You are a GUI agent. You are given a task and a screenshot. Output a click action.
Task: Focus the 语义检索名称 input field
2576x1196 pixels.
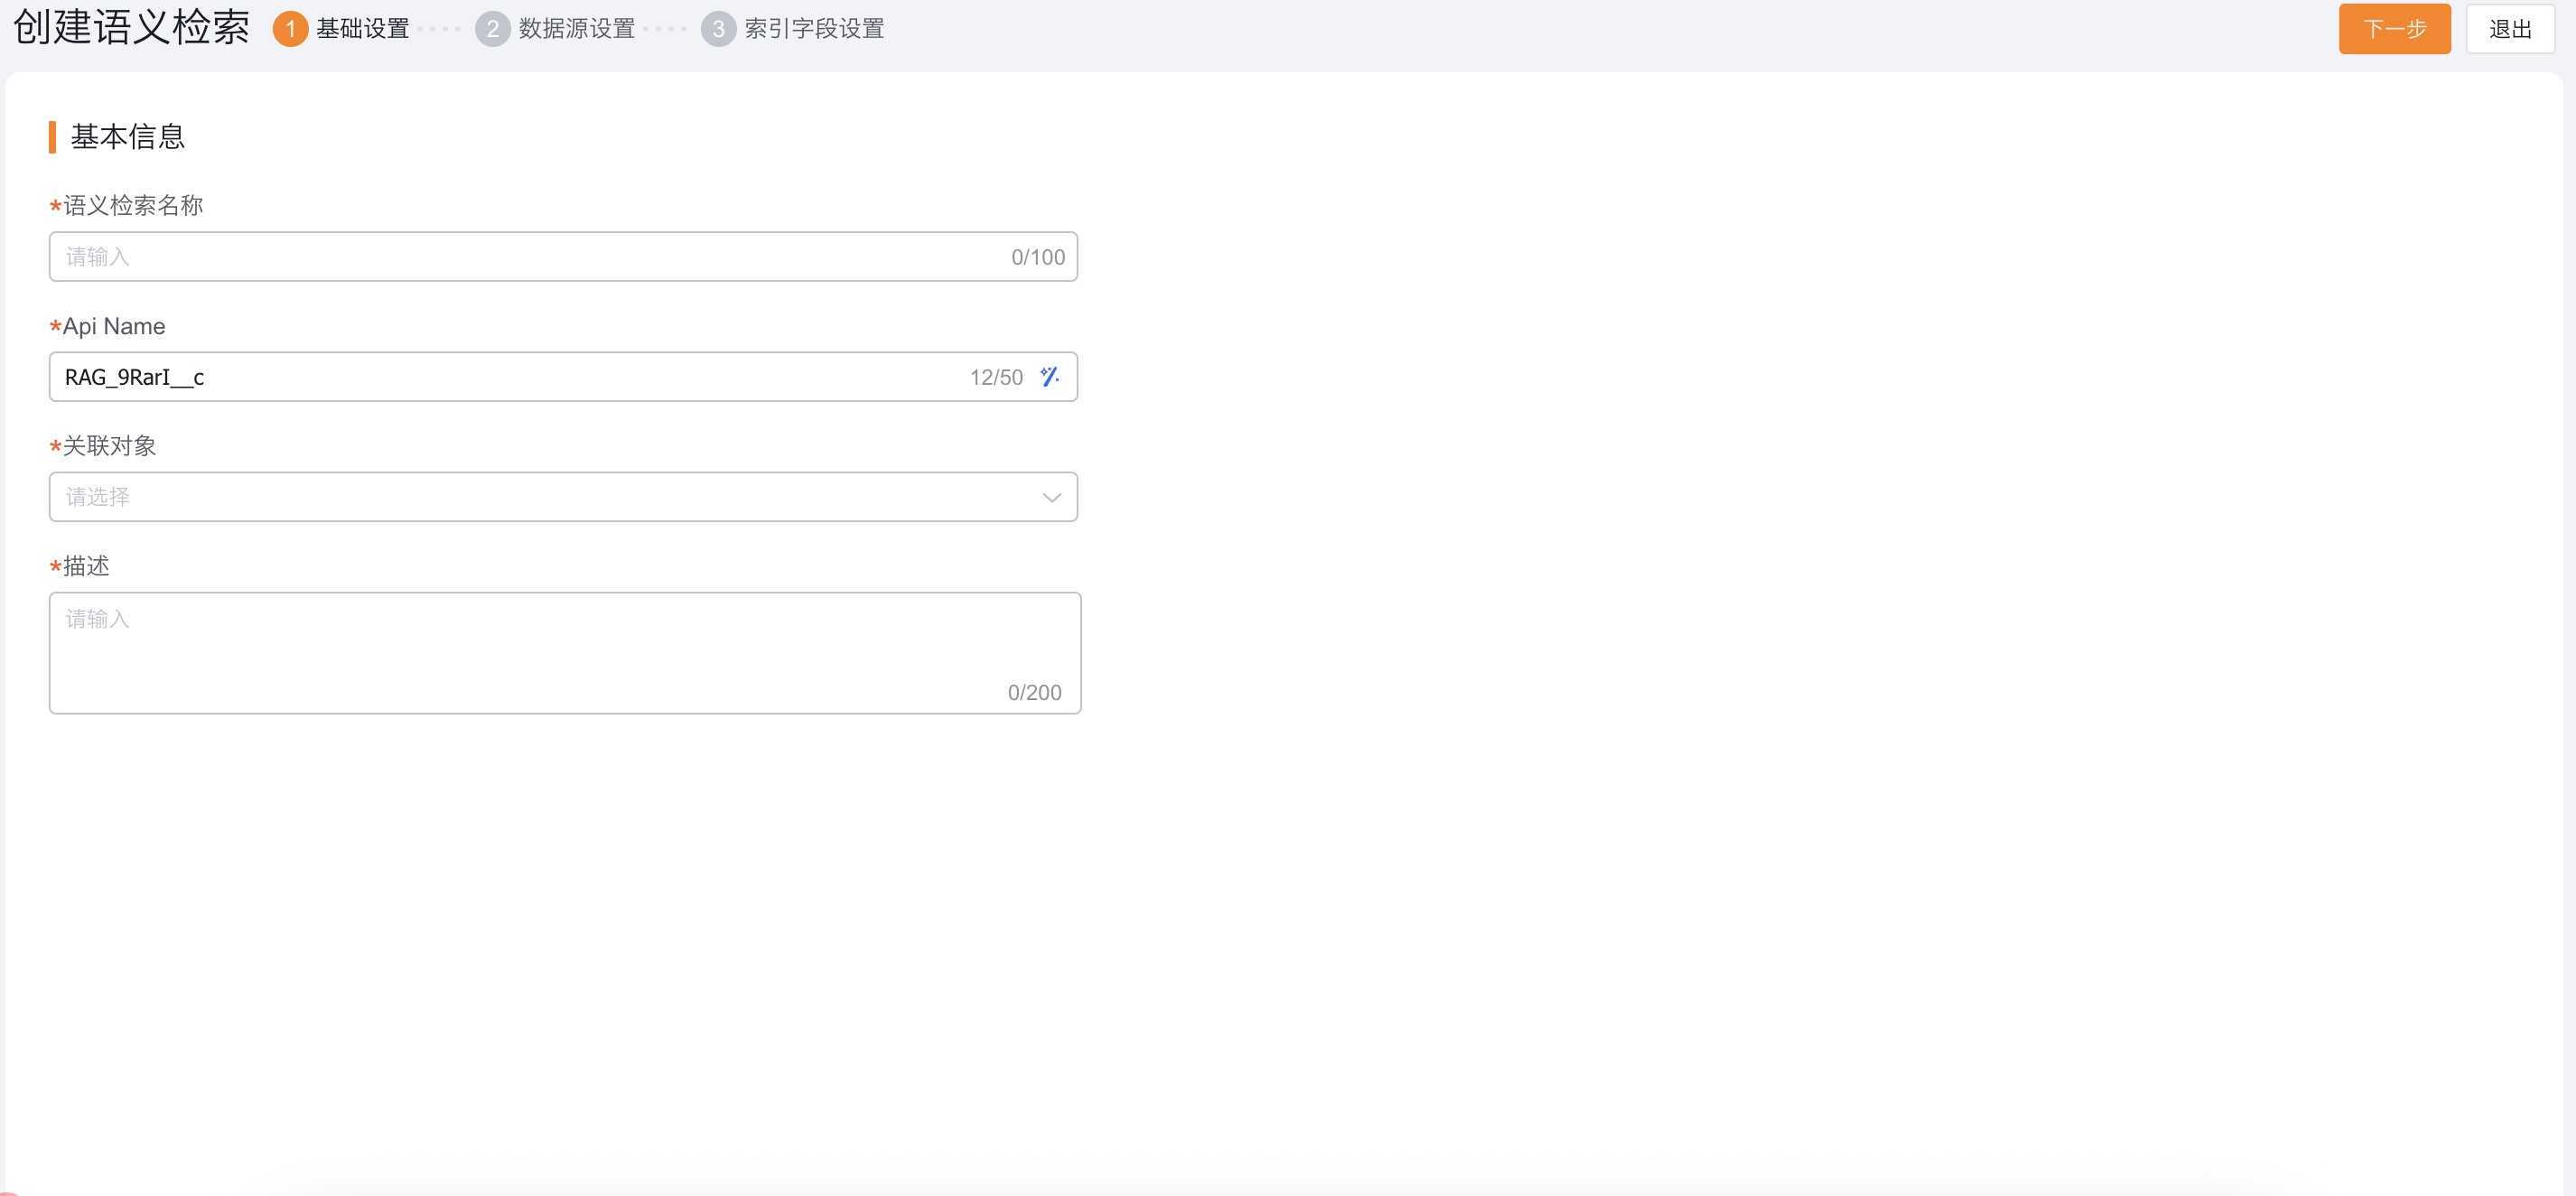pyautogui.click(x=563, y=257)
